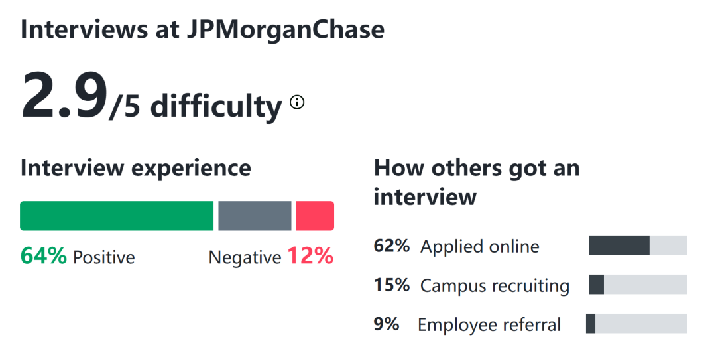Viewport: 716px width, 353px height.
Task: Click the red negative experience bar segment
Action: pyautogui.click(x=315, y=216)
